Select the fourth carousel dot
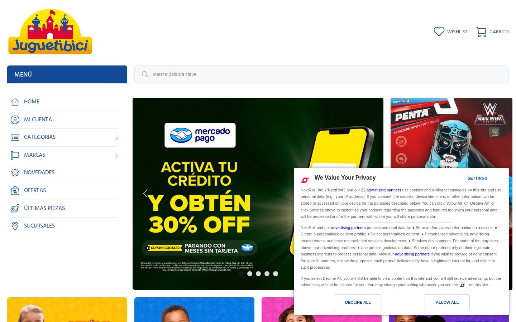Image resolution: width=516 pixels, height=322 pixels. [x=267, y=274]
